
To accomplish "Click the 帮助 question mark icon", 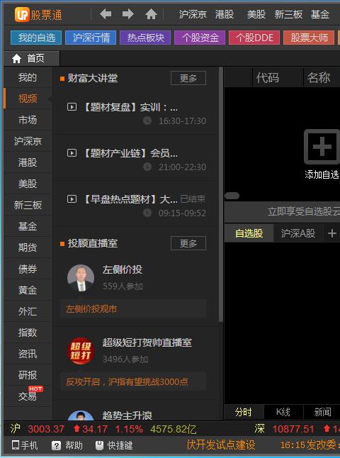I will click(x=56, y=445).
